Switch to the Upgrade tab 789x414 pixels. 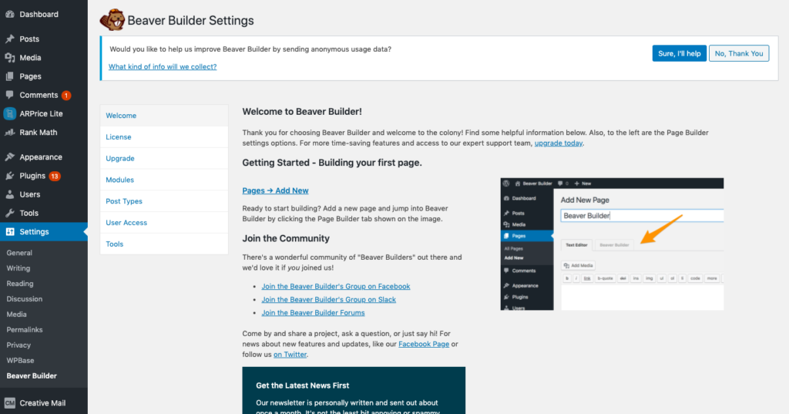point(164,158)
